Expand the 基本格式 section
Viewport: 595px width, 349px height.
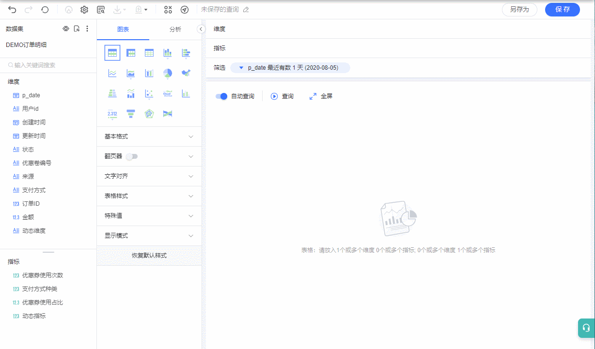tap(149, 137)
